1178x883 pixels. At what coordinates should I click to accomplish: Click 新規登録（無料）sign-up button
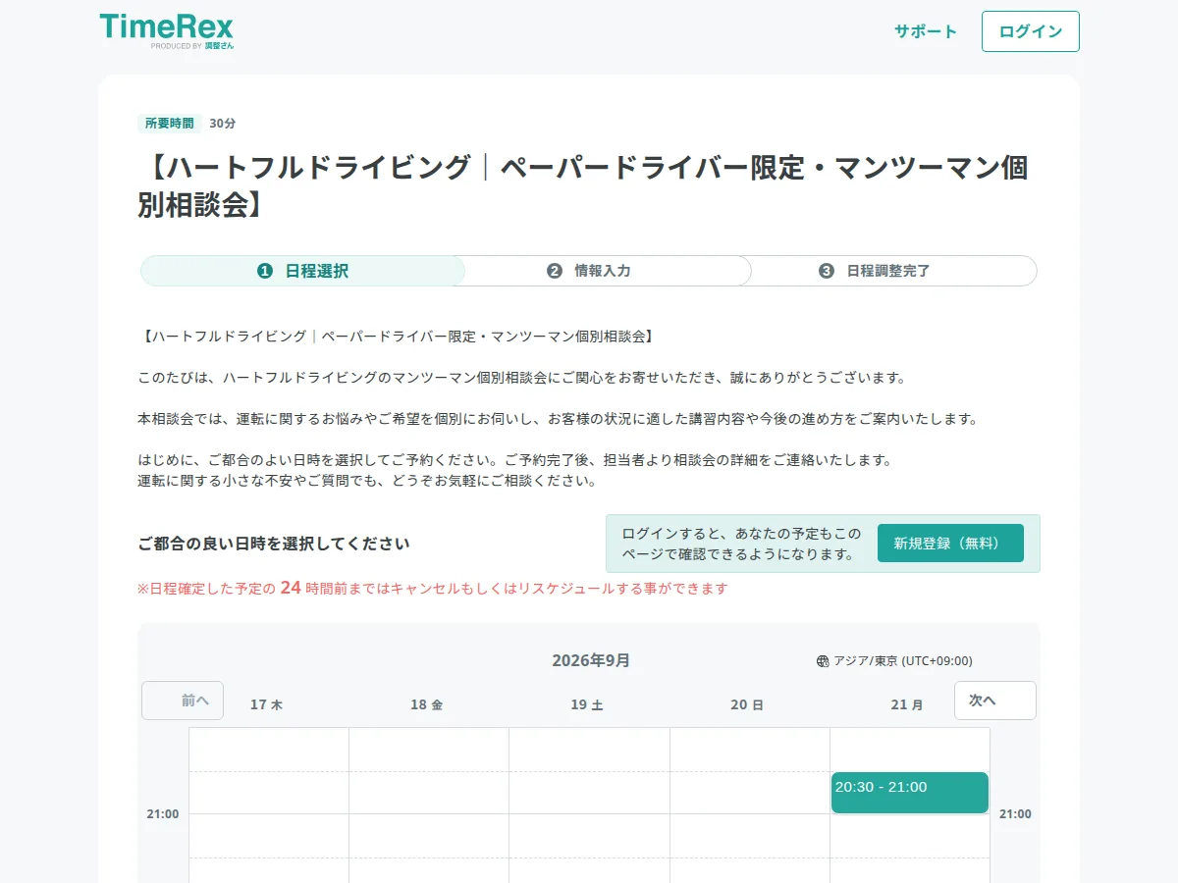(x=950, y=544)
